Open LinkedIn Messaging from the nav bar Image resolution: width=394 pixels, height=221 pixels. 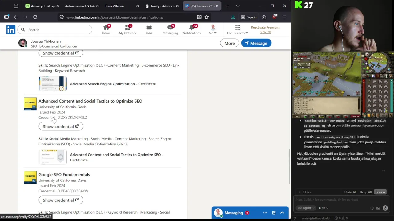[x=170, y=30]
